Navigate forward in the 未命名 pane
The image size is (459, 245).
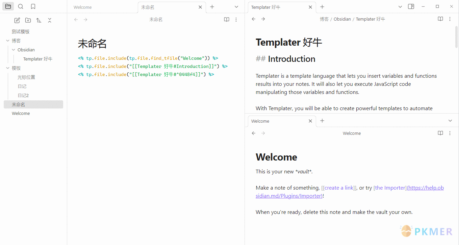click(85, 20)
